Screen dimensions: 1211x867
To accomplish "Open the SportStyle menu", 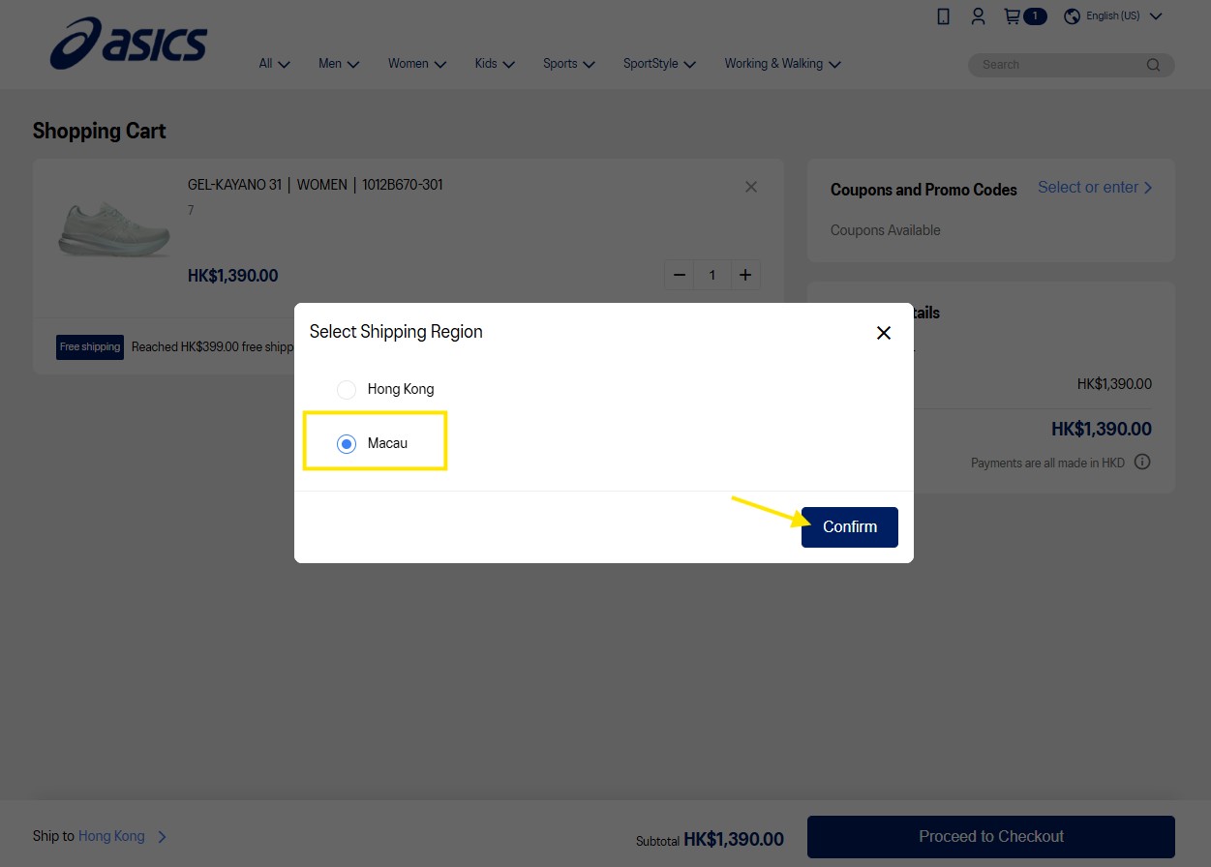I will (x=659, y=64).
